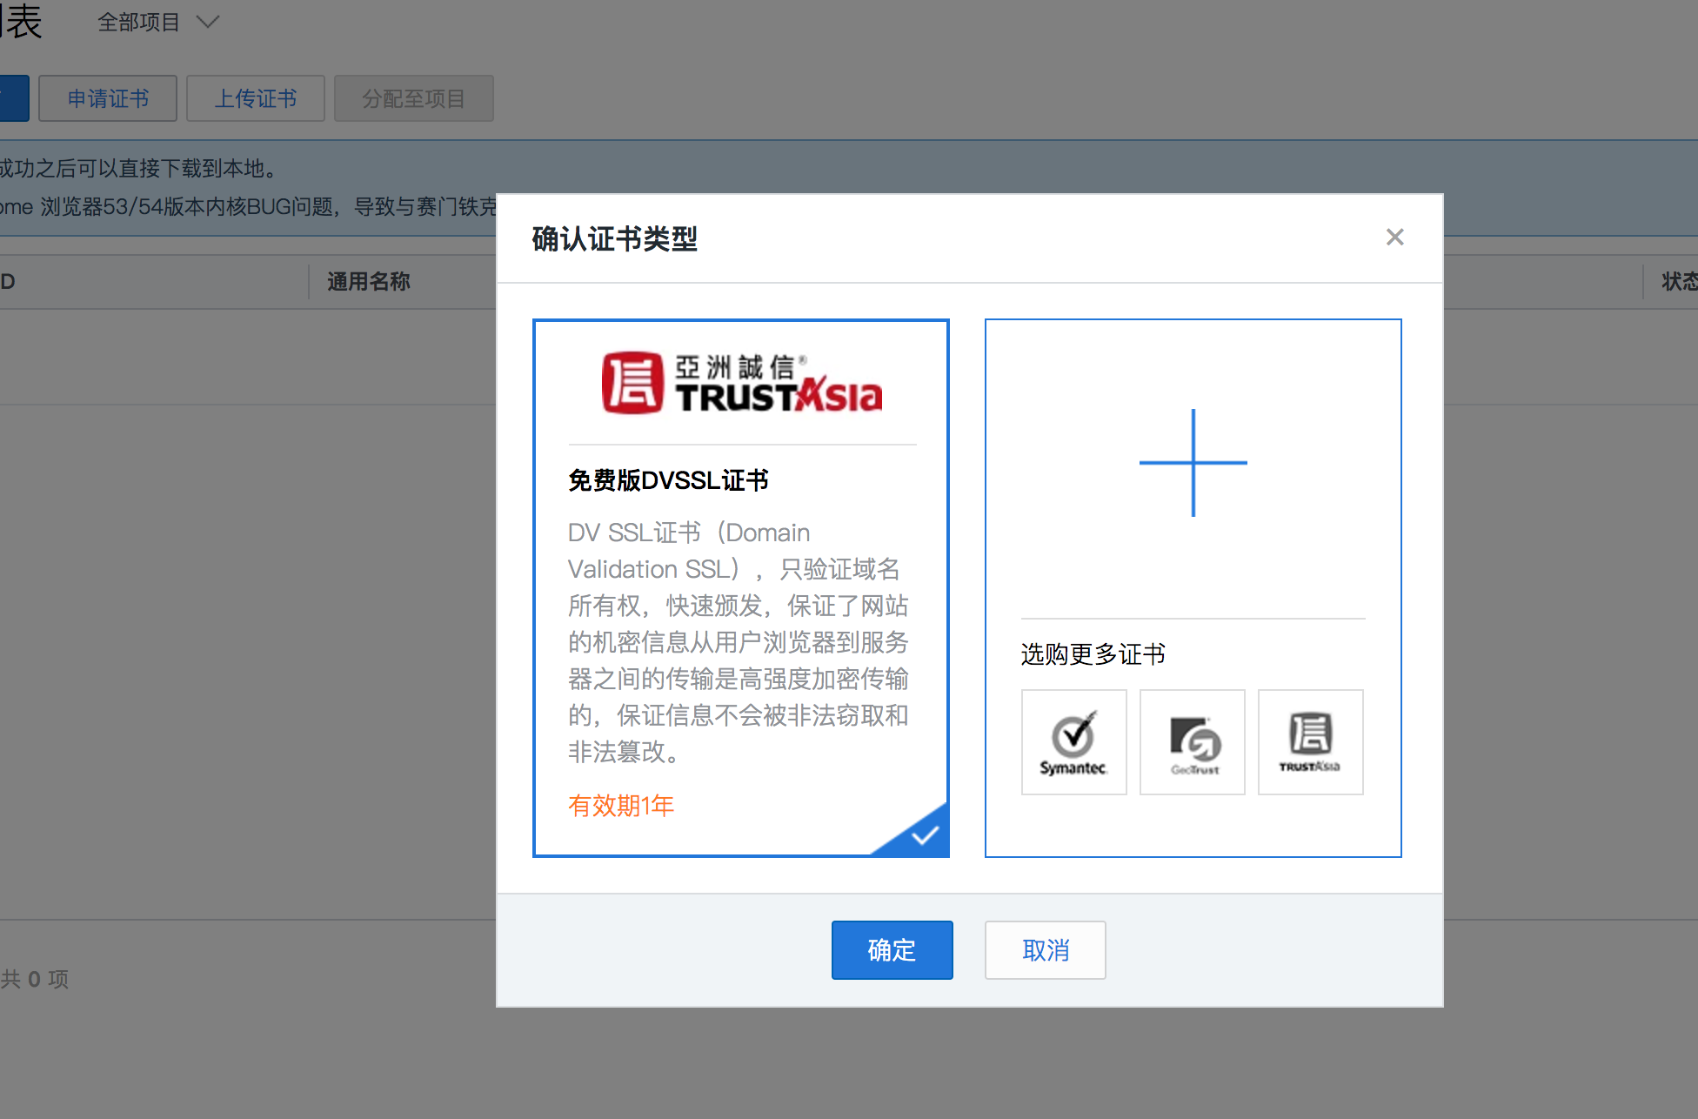Click the 共 0 项 count text
Screen dimensions: 1698x1119
35,979
